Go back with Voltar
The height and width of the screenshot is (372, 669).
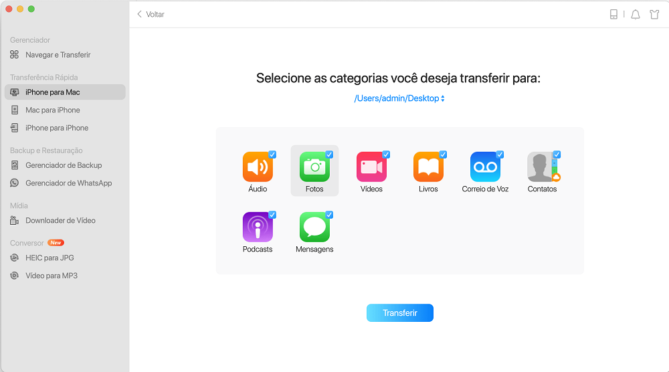pos(151,15)
